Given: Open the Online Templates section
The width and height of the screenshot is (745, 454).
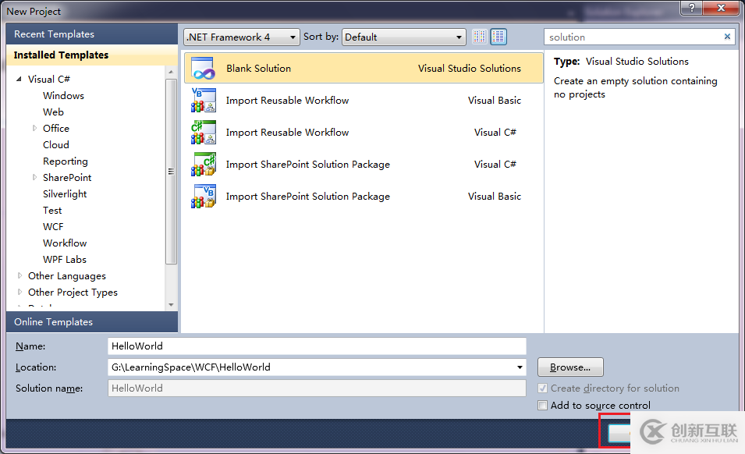Looking at the screenshot, I should pyautogui.click(x=92, y=322).
